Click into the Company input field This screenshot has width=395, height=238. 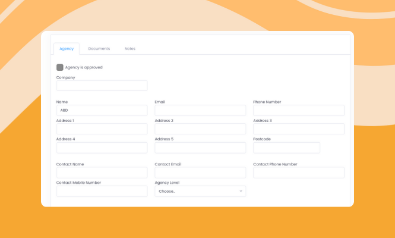(102, 86)
